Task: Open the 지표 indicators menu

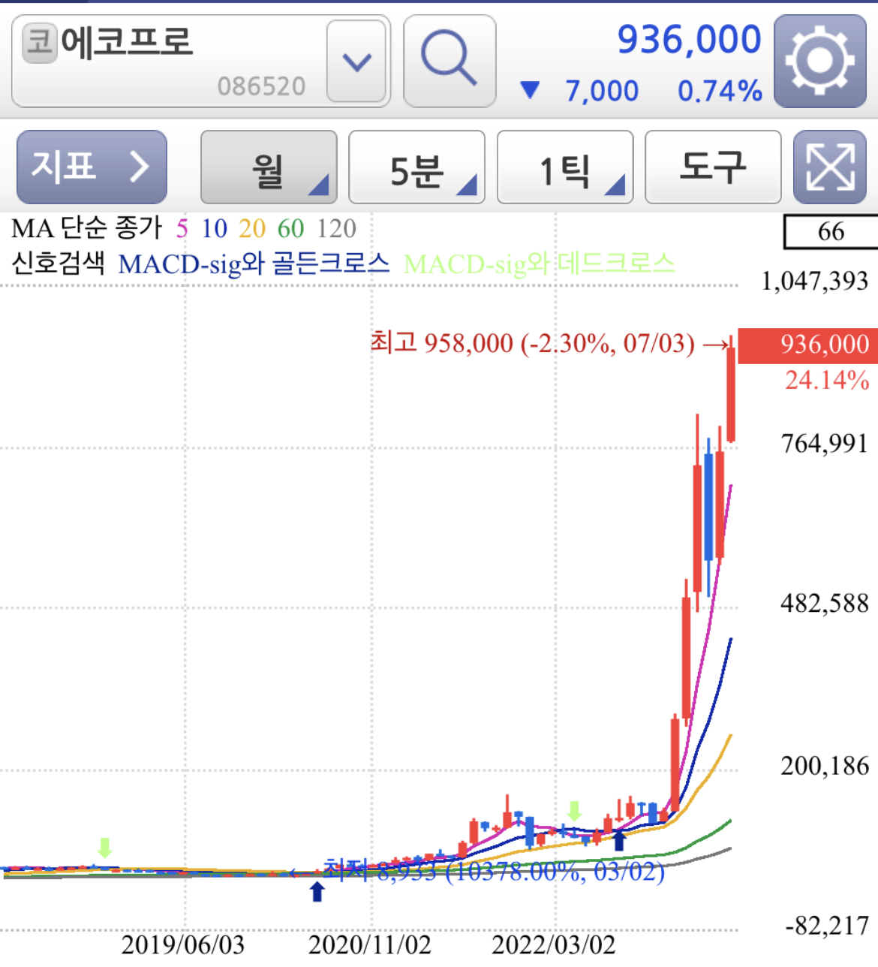Action: pyautogui.click(x=92, y=167)
